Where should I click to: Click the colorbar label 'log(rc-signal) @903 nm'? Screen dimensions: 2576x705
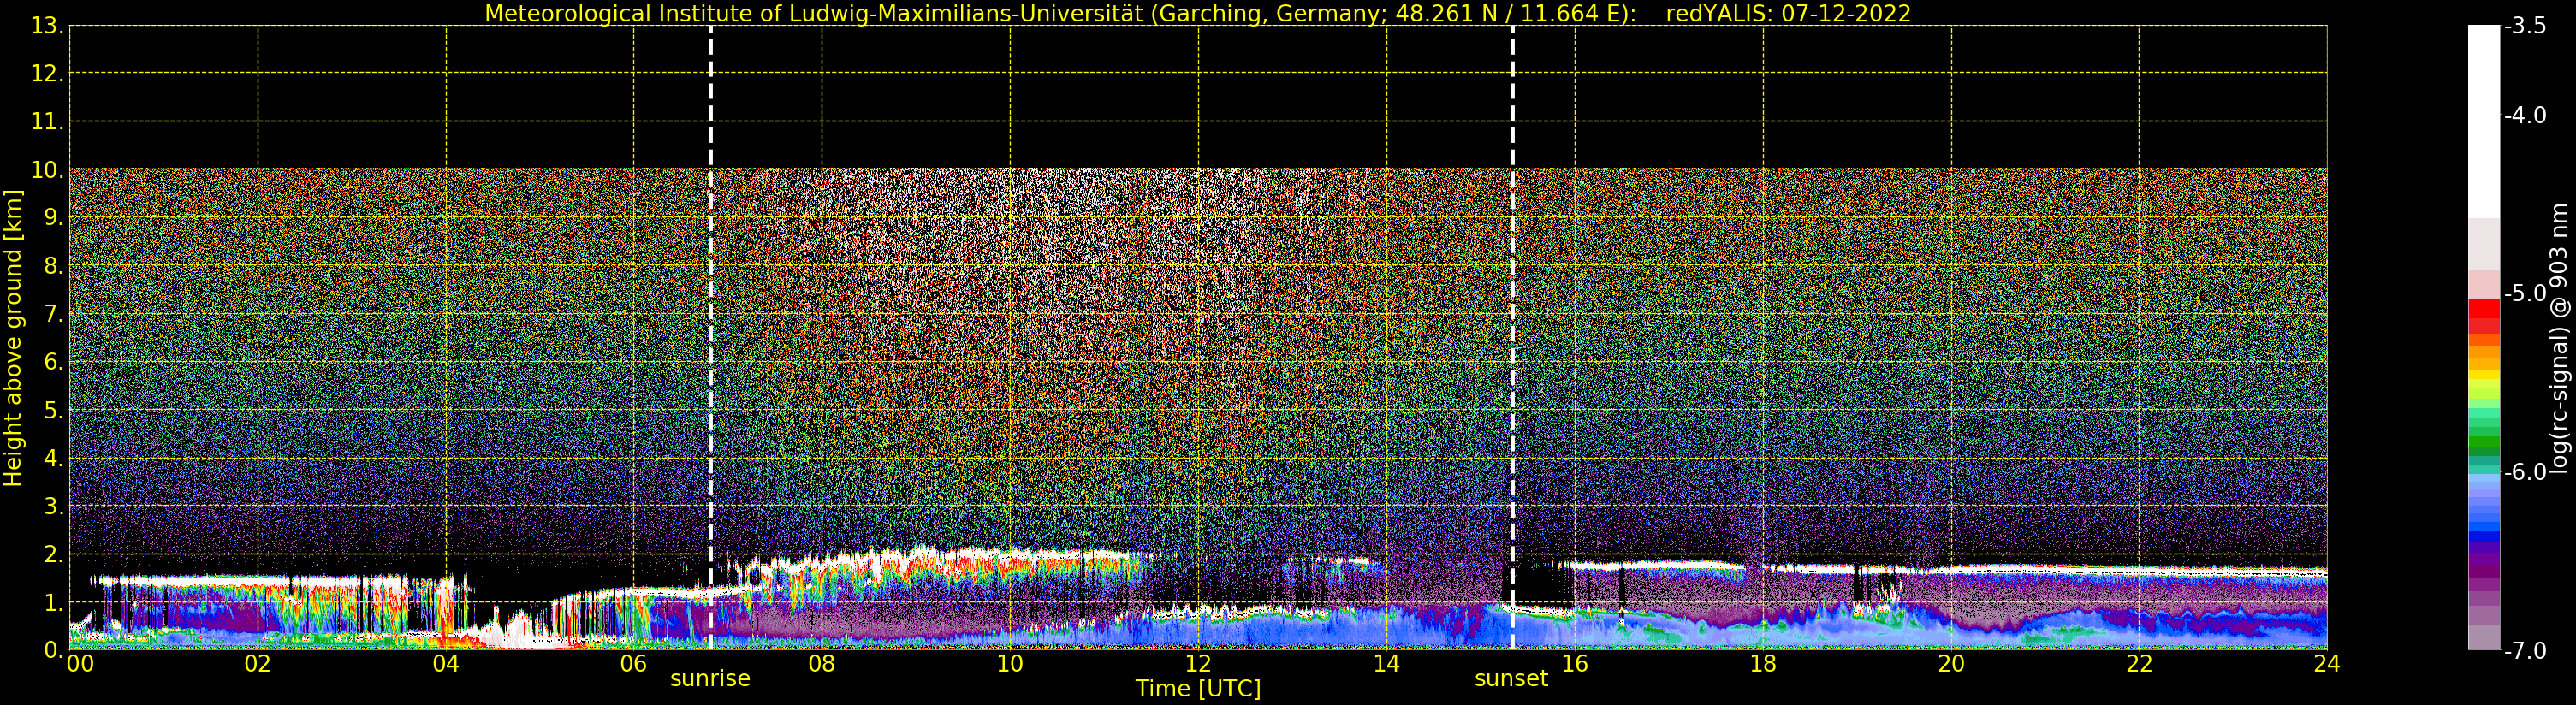[x=2559, y=338]
